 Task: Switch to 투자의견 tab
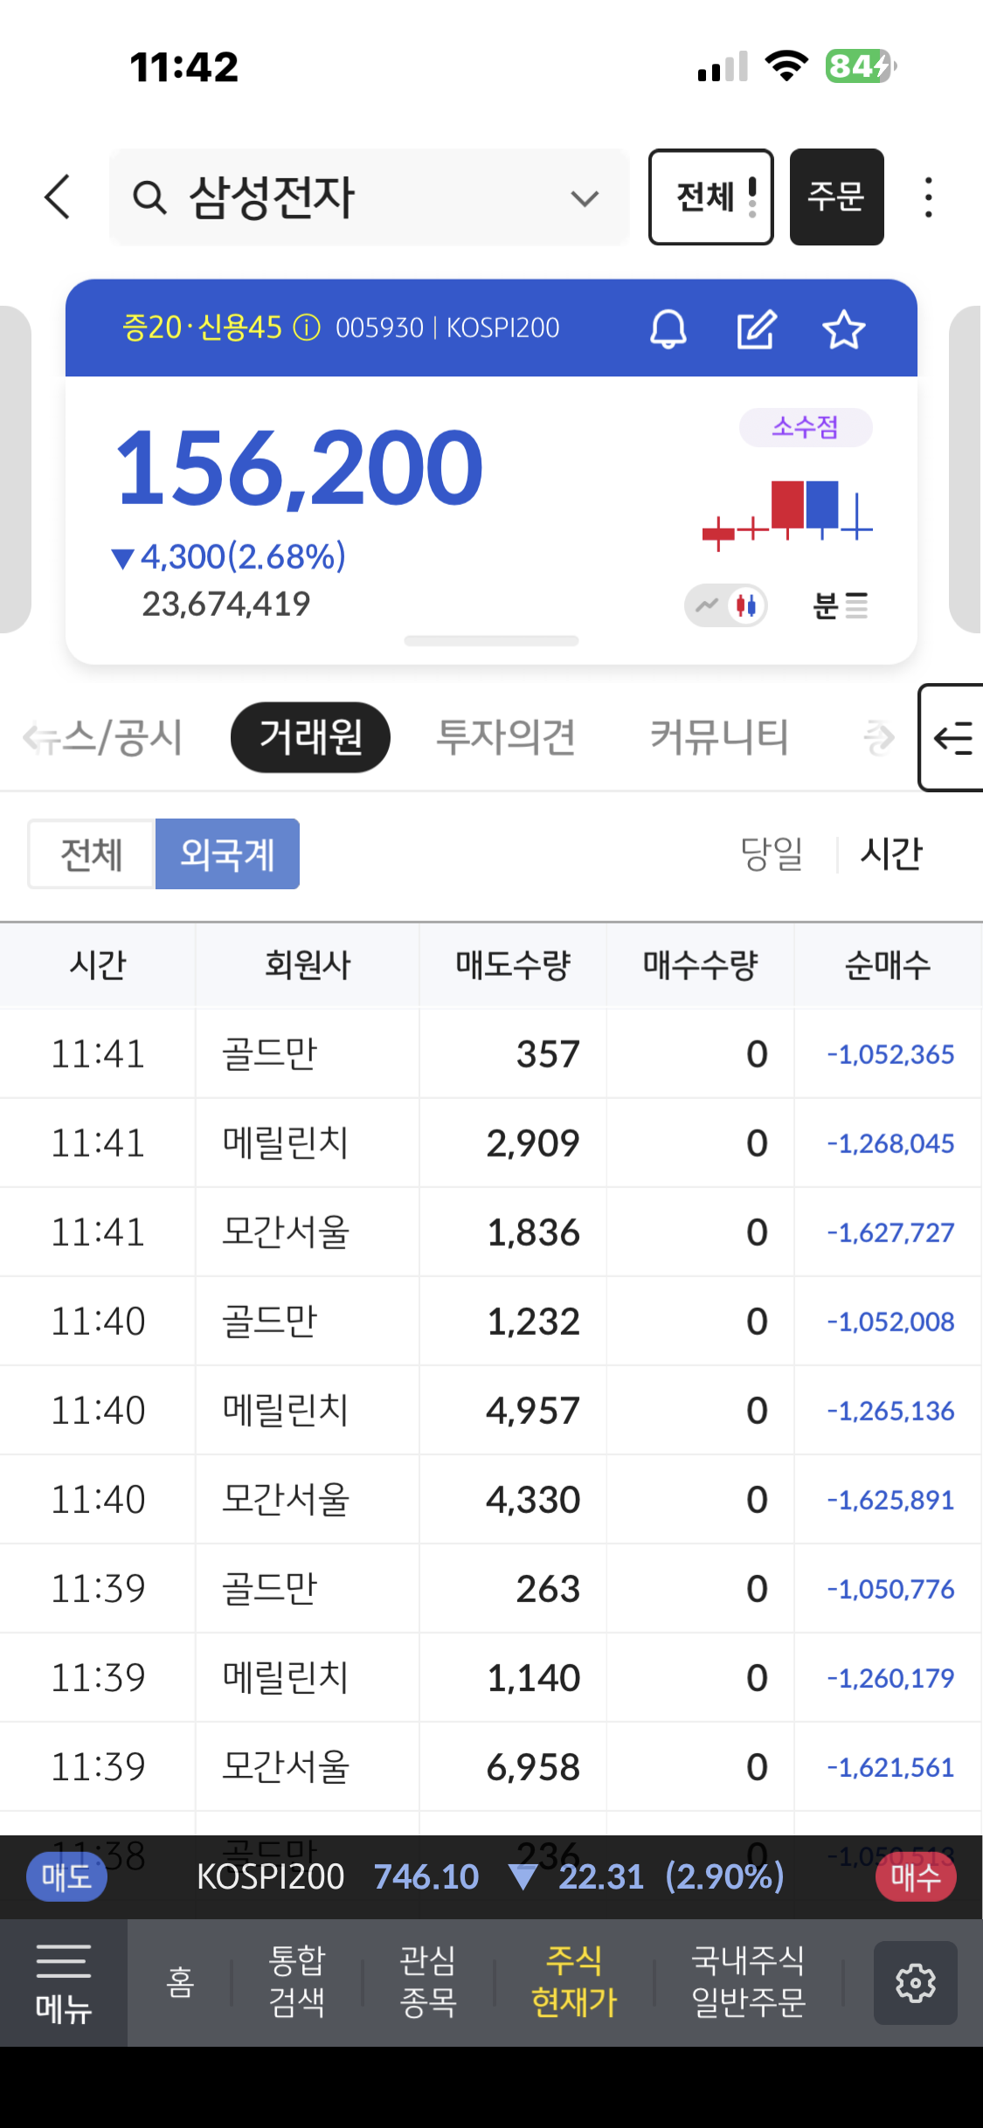point(505,737)
